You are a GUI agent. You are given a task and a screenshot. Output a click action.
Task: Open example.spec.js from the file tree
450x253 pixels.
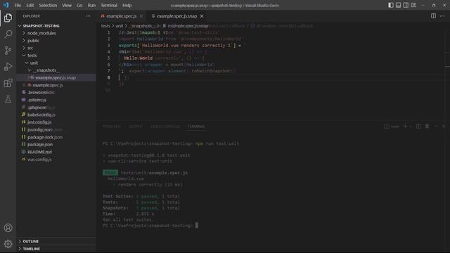point(48,85)
